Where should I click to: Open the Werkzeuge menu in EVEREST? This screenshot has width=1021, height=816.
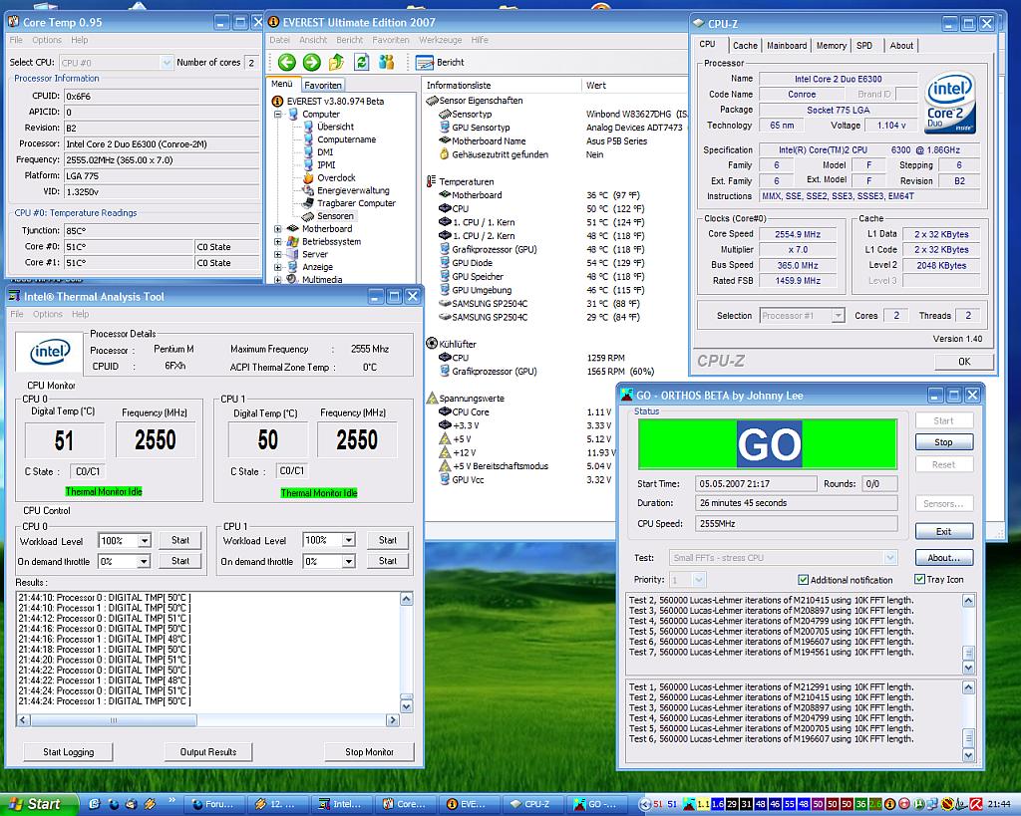click(x=440, y=40)
